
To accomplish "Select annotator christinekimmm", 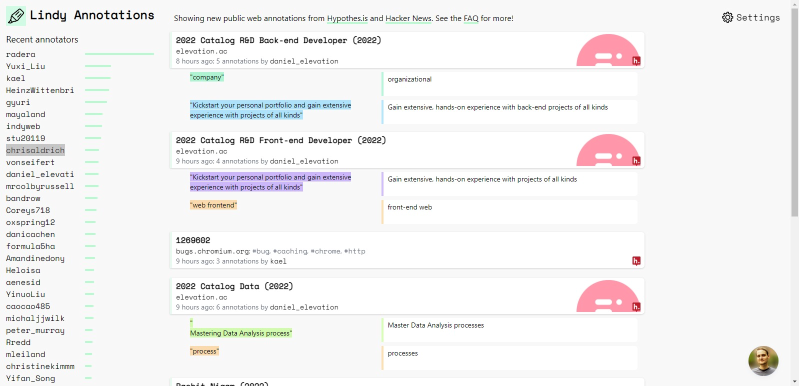I will [40, 366].
